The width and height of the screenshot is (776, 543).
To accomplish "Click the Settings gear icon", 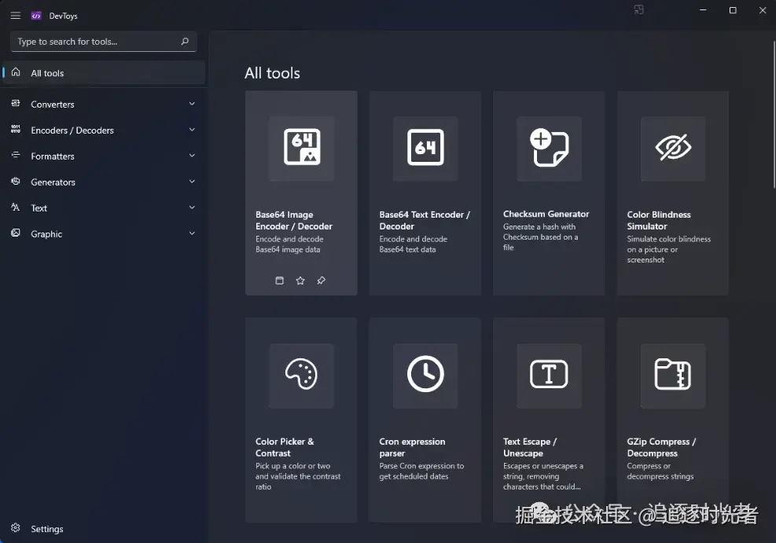I will click(x=16, y=527).
